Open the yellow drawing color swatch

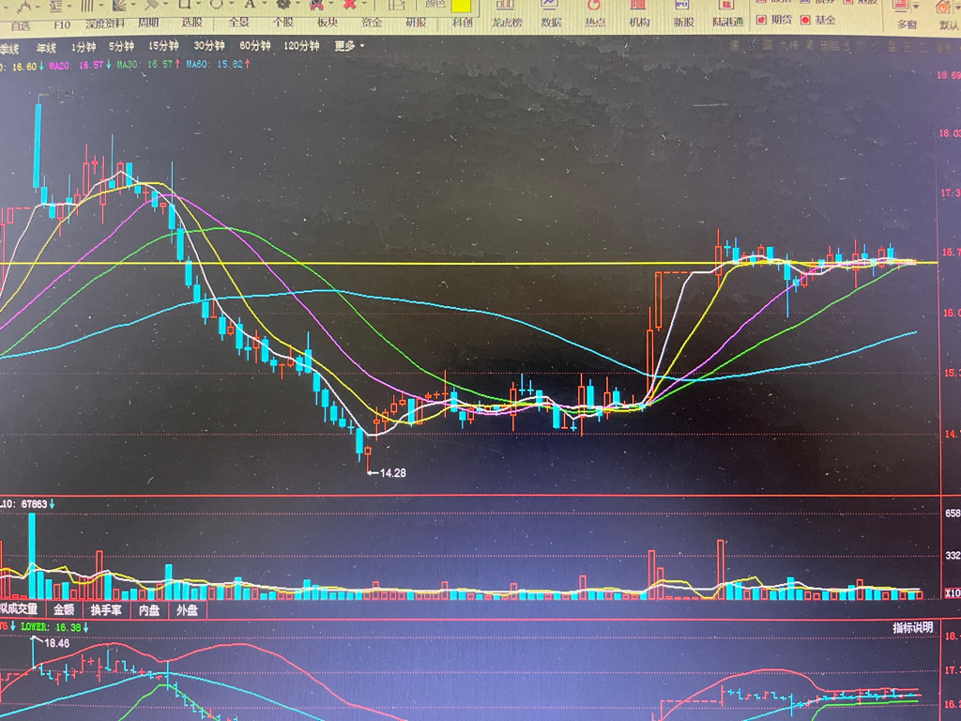461,7
